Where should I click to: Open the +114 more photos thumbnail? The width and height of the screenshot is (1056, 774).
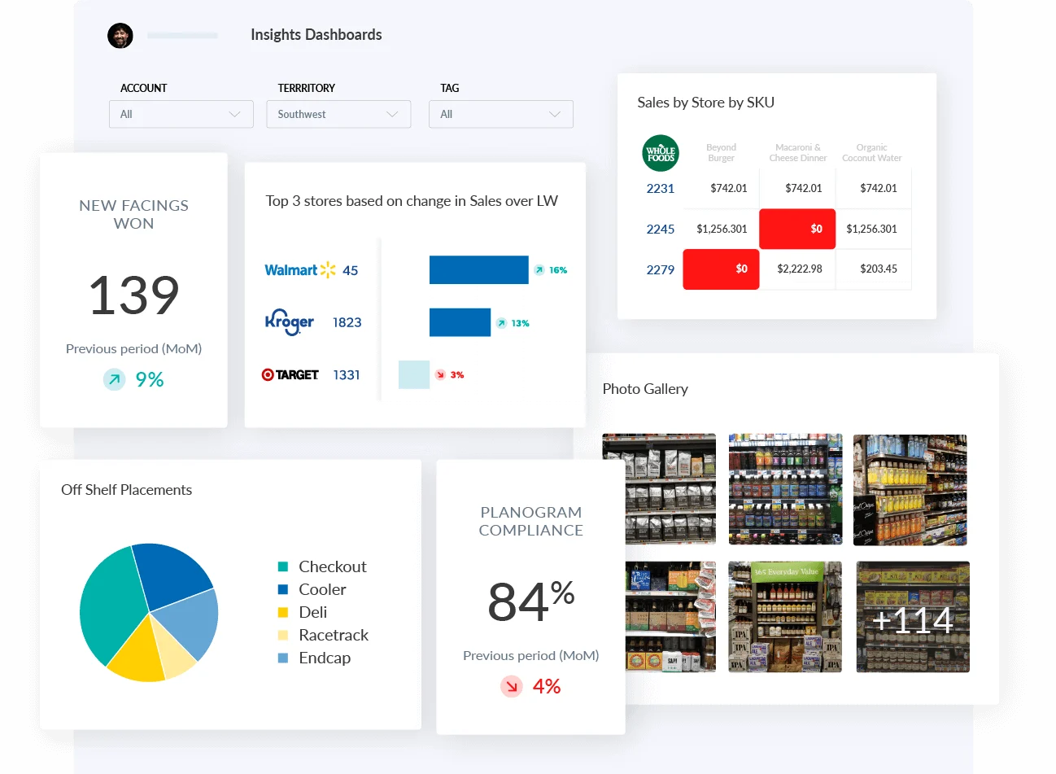(x=913, y=617)
